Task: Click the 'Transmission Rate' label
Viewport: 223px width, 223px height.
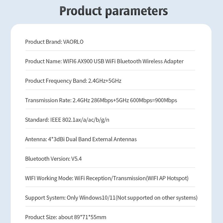Action: point(47,100)
